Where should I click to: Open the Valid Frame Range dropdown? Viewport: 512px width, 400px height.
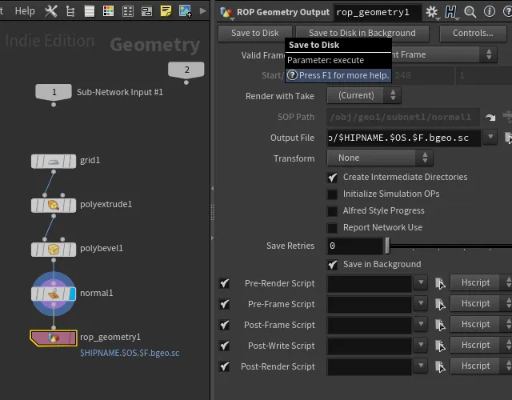tap(445, 54)
